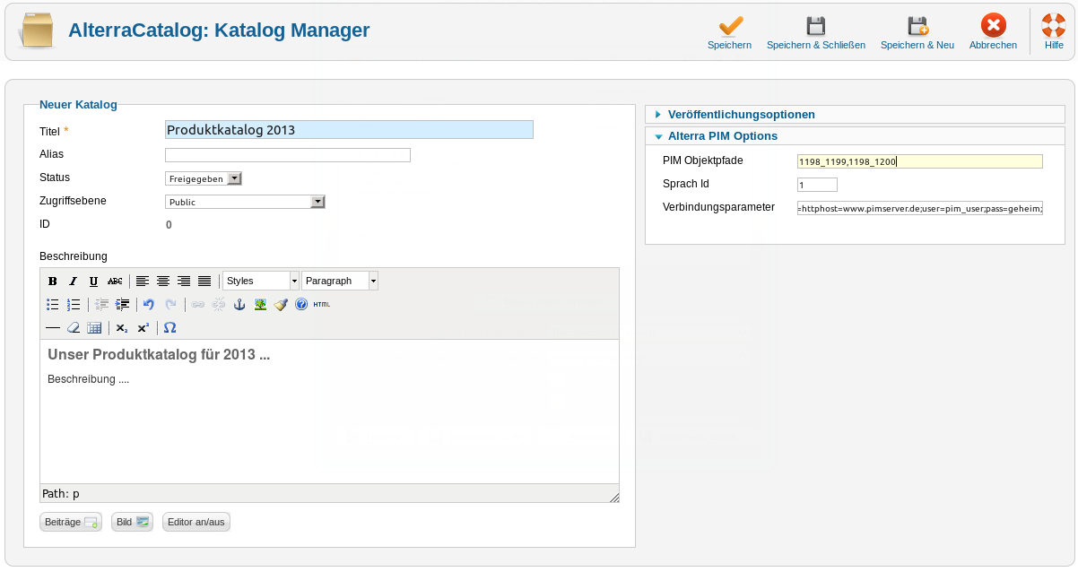Click the Beiträge button below editor

pyautogui.click(x=71, y=522)
